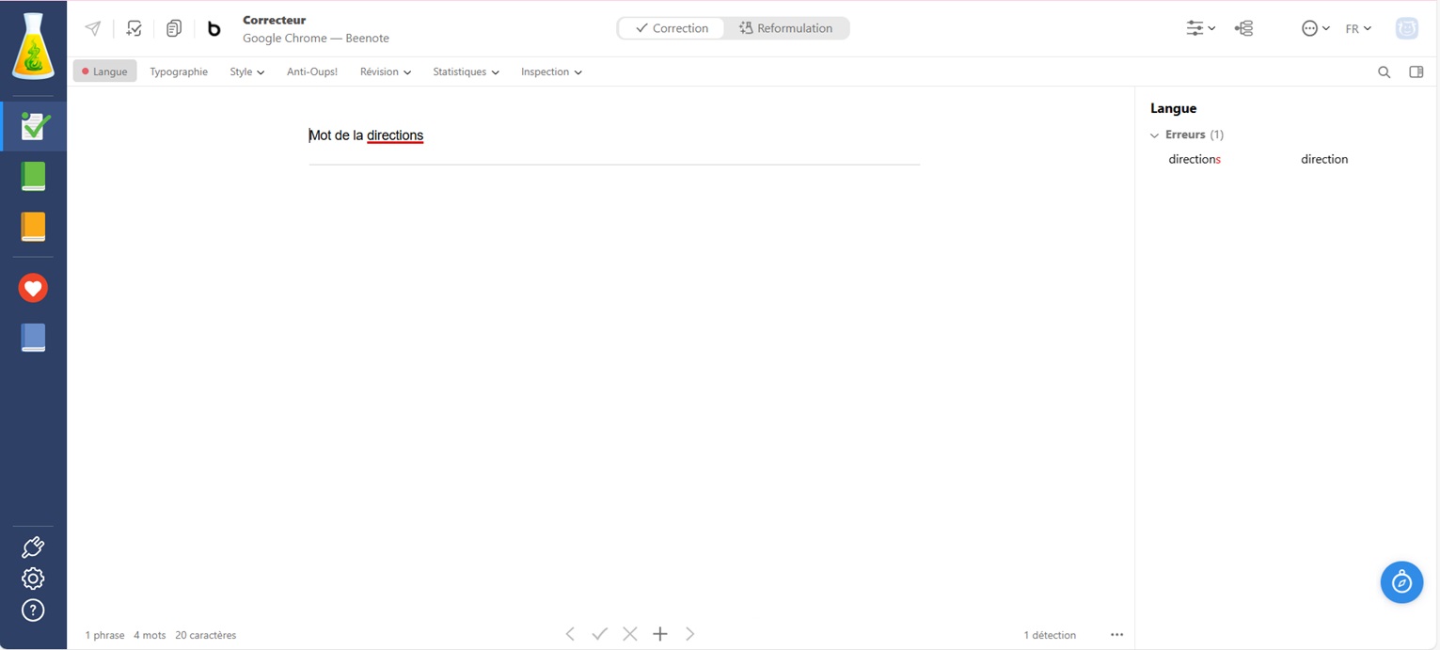Open the Anti-Oups! tab

point(311,71)
